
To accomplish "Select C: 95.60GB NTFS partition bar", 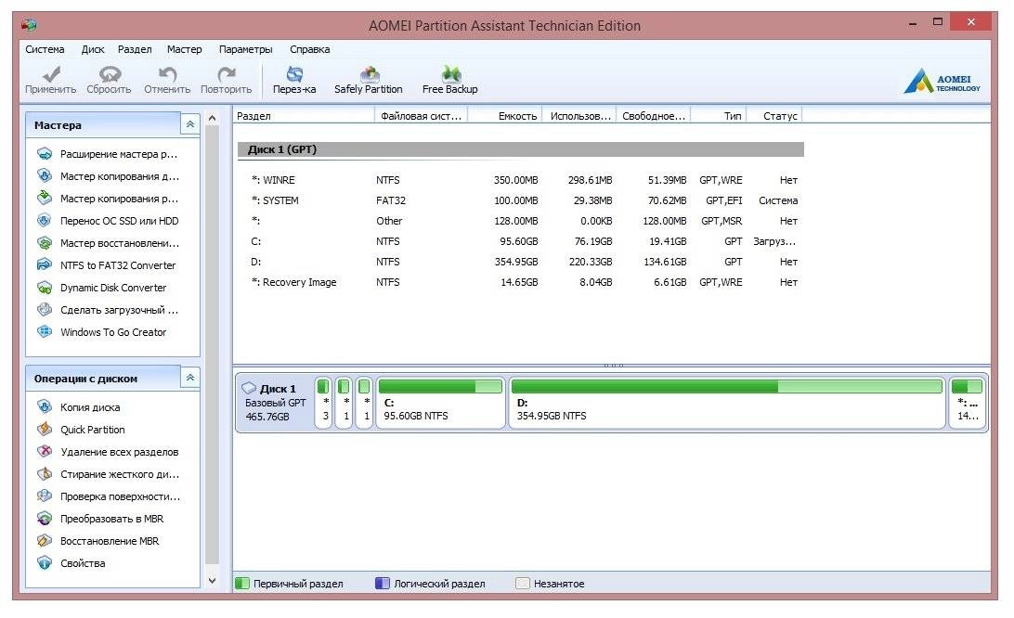I will (x=440, y=403).
